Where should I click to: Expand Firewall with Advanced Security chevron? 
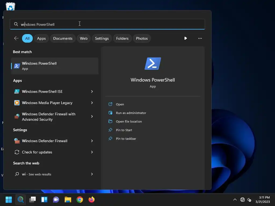(x=92, y=116)
